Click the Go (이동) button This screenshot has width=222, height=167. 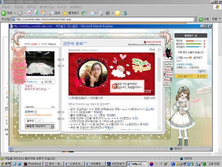pos(204,19)
